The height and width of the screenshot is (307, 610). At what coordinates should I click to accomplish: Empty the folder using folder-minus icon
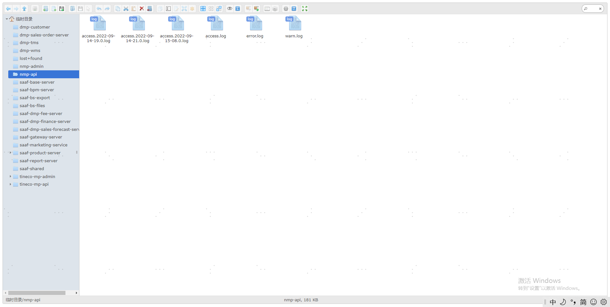click(x=150, y=9)
